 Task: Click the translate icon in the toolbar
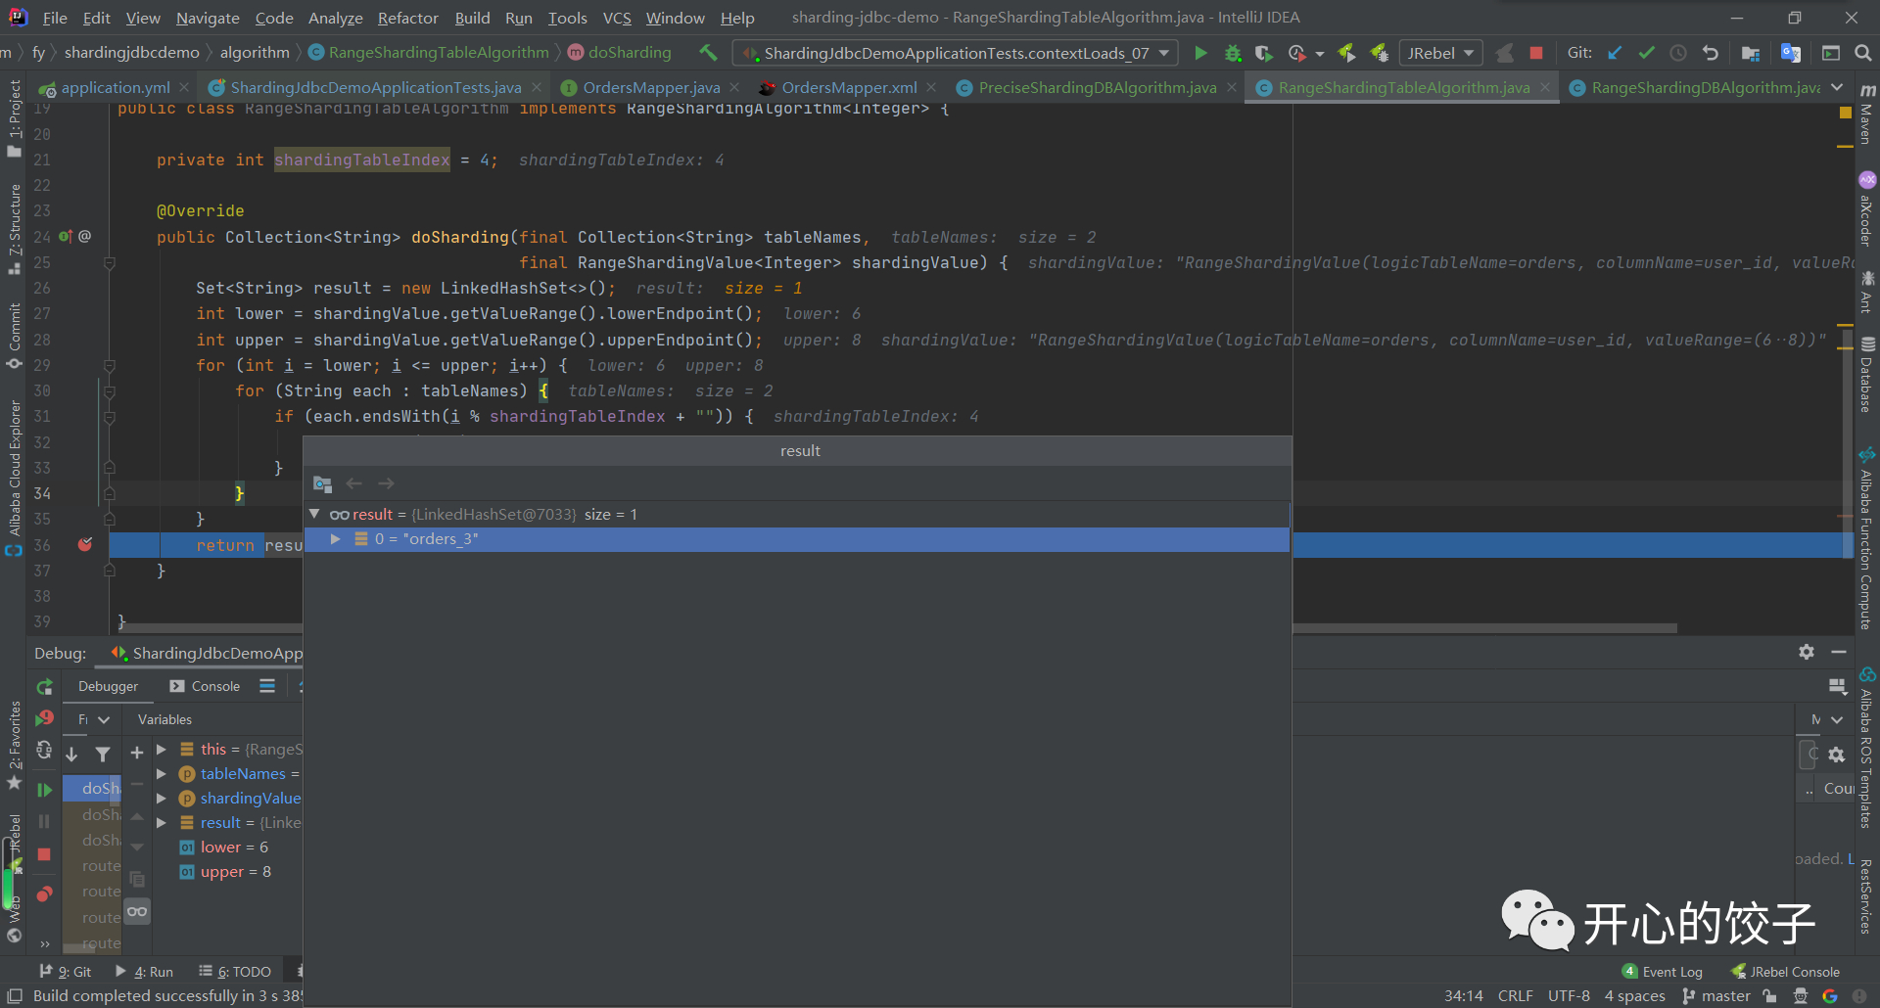click(1791, 53)
